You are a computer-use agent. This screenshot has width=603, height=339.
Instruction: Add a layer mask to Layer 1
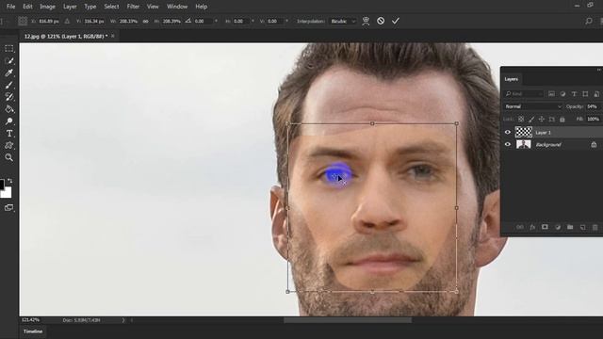tap(545, 227)
